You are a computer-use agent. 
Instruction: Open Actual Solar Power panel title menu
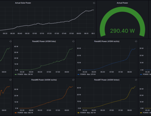pyautogui.click(x=23, y=3)
